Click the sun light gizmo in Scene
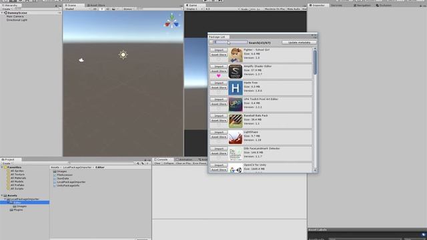Image resolution: width=427 pixels, height=240 pixels. click(123, 55)
